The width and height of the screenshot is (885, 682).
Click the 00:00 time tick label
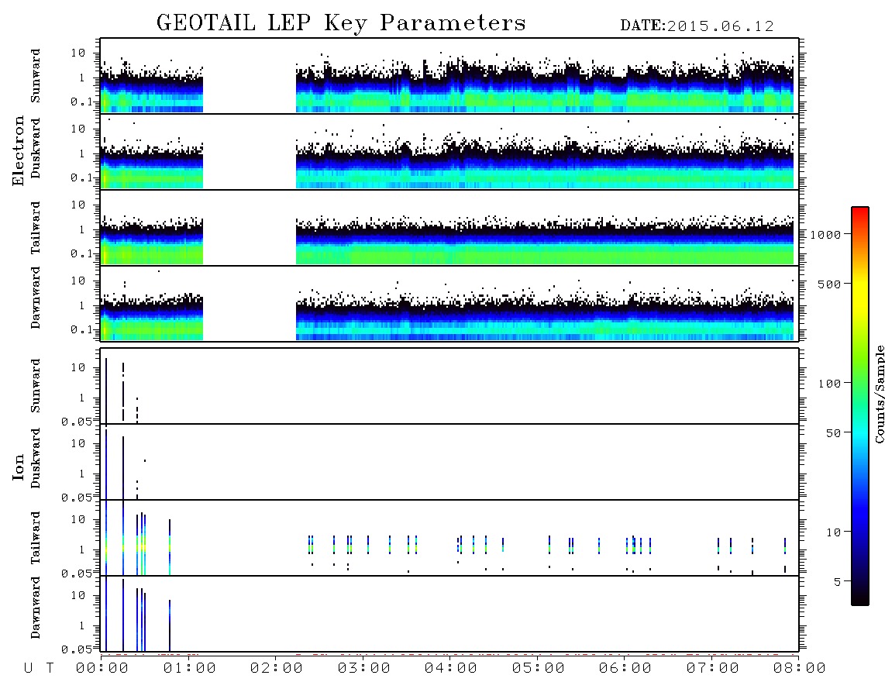102,669
